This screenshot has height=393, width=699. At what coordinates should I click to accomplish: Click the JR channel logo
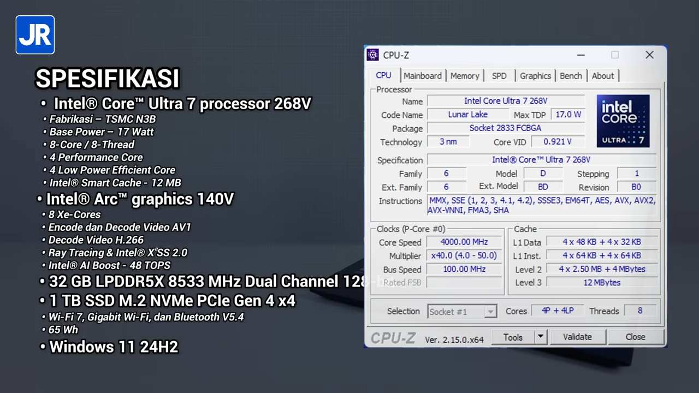(35, 35)
